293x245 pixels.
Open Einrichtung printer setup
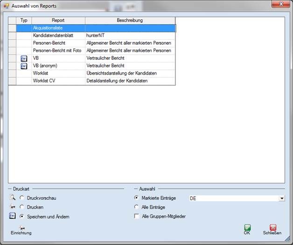(21, 229)
